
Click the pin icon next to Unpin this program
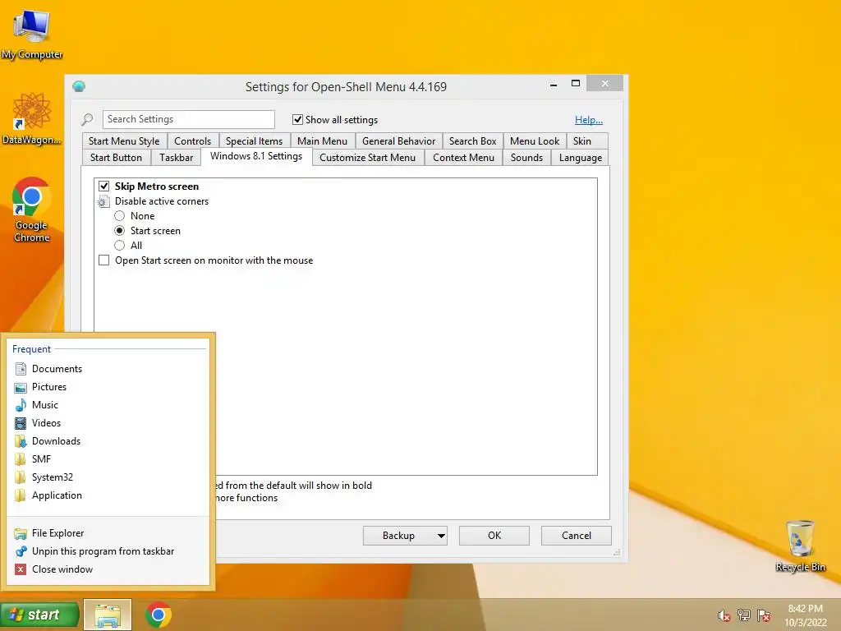21,551
